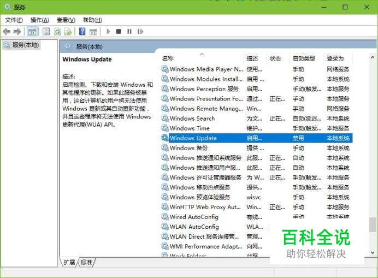Click the Refresh toolbar icon
378x278 pixels.
57,32
